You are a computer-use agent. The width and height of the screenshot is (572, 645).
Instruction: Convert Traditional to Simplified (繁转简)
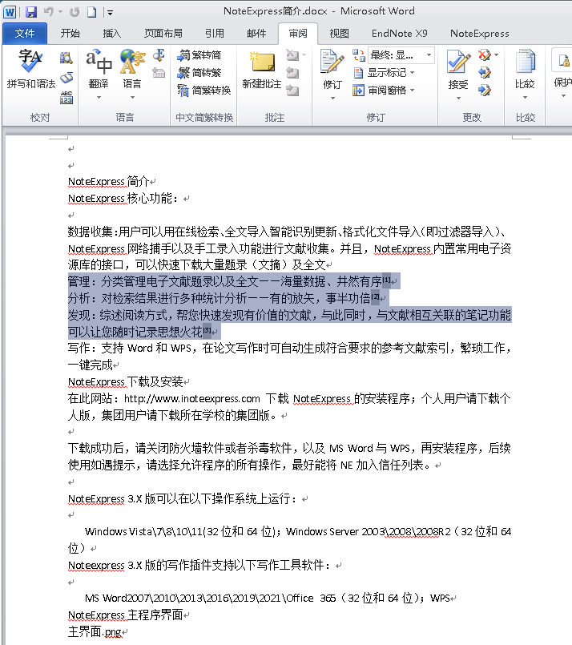(x=199, y=55)
